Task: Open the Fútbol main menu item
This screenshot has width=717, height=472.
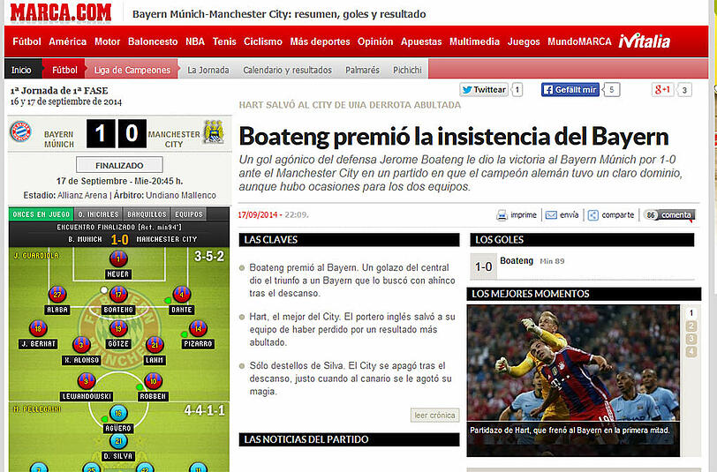Action: pyautogui.click(x=27, y=41)
